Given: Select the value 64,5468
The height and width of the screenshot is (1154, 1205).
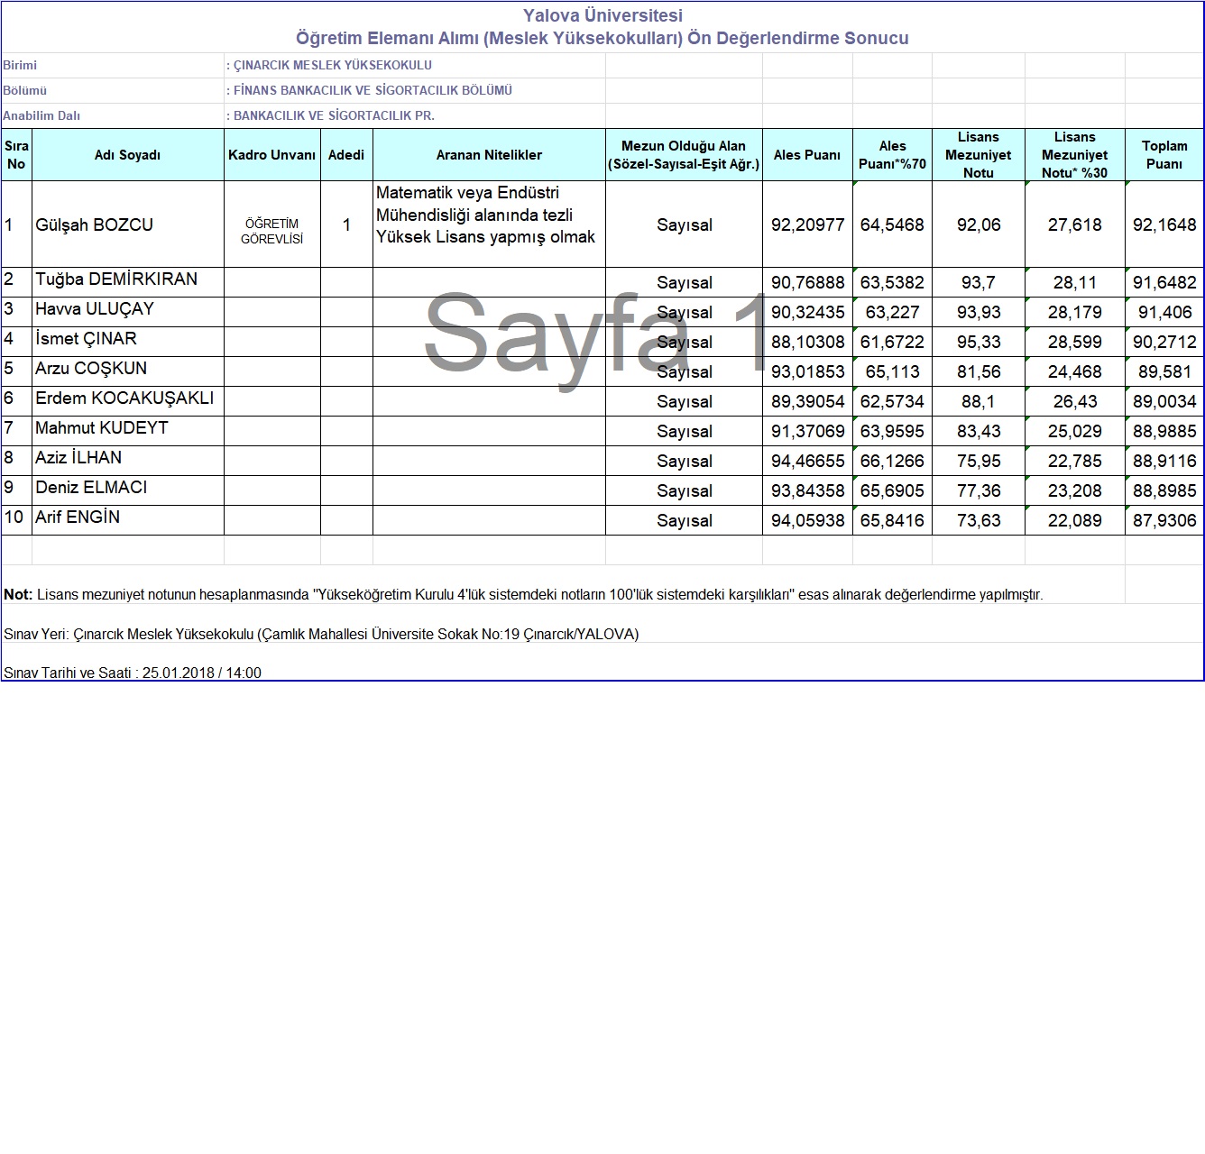Looking at the screenshot, I should 892,224.
